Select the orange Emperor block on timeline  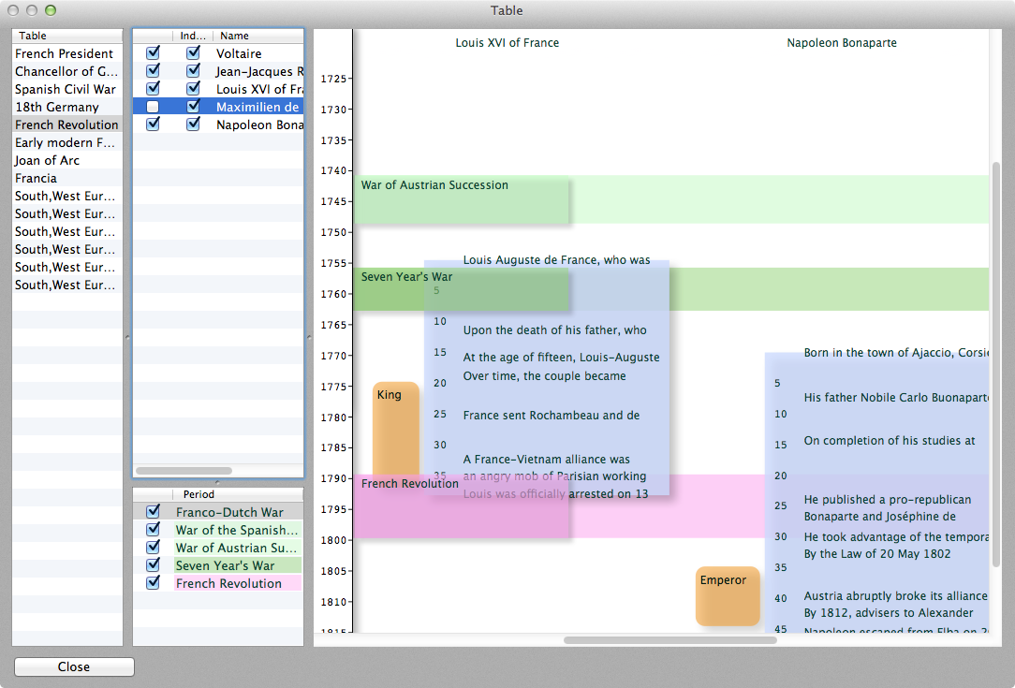727,595
